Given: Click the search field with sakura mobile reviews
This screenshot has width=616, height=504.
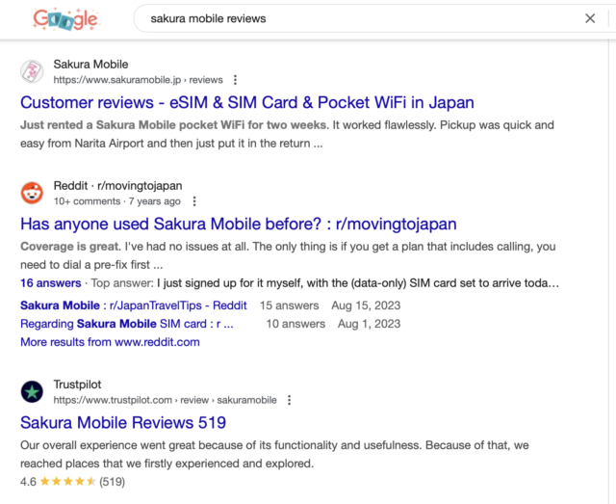Looking at the screenshot, I should click(x=356, y=18).
